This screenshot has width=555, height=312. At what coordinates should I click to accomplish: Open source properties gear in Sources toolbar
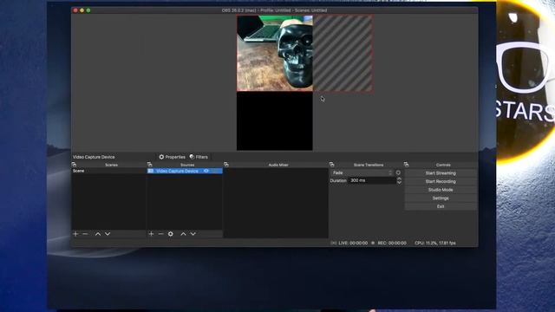171,234
